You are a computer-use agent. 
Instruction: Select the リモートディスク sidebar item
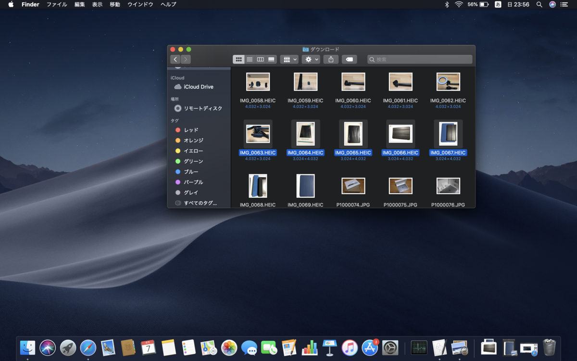coord(202,108)
